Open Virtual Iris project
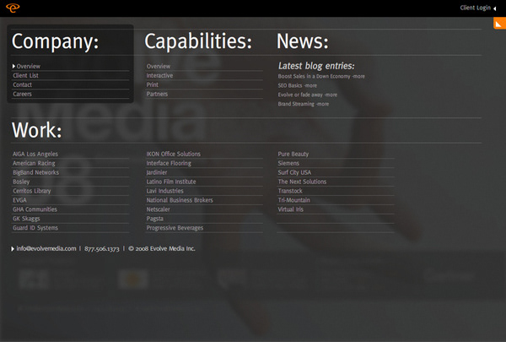The height and width of the screenshot is (342, 506). click(290, 209)
